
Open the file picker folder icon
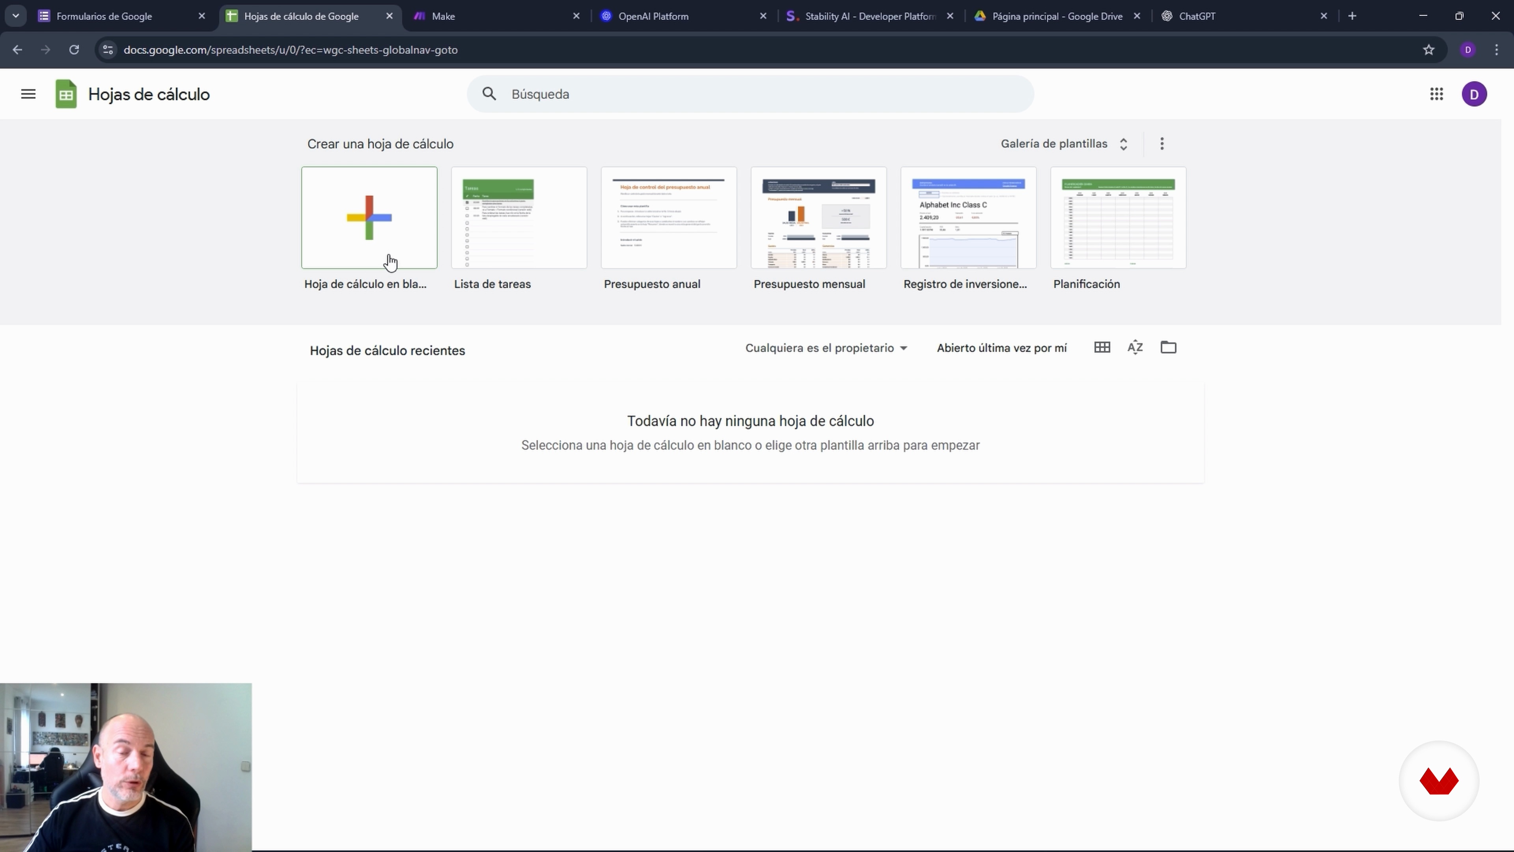coord(1168,348)
